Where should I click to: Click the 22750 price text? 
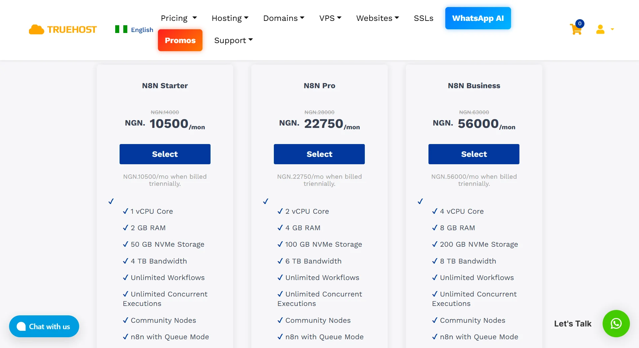[x=324, y=124]
